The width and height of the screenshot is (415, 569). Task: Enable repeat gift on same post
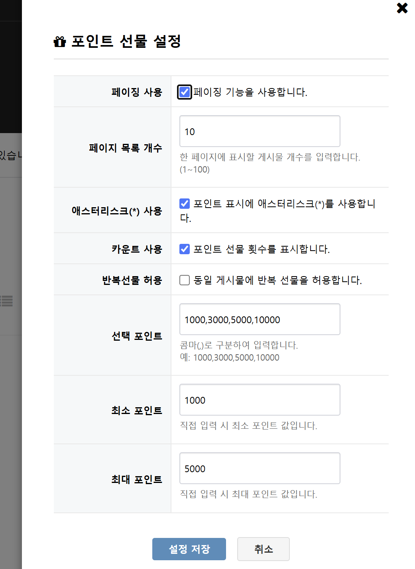pos(185,280)
